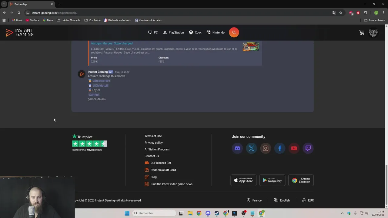This screenshot has height=218, width=388.
Task: Open the user avatar in site header
Action: [373, 33]
